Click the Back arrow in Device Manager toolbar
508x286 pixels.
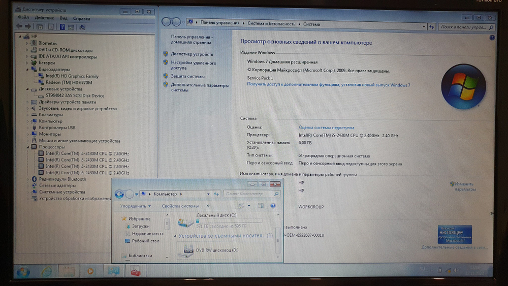pyautogui.click(x=19, y=26)
